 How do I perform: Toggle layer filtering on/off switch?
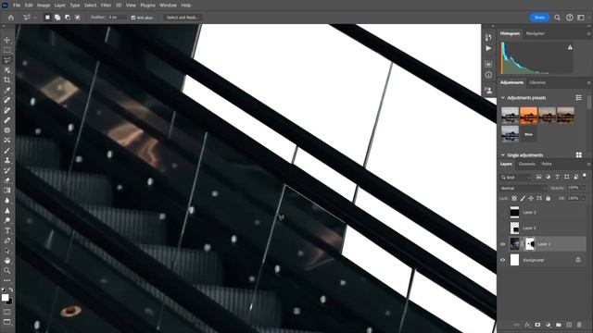pos(585,176)
